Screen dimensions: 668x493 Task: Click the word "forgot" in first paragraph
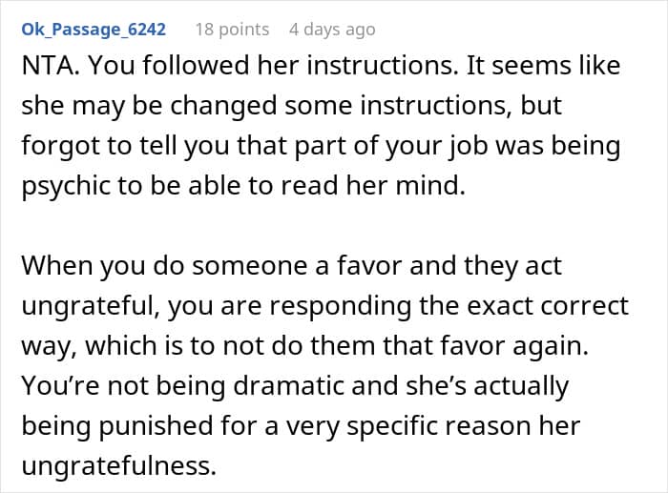(x=58, y=148)
